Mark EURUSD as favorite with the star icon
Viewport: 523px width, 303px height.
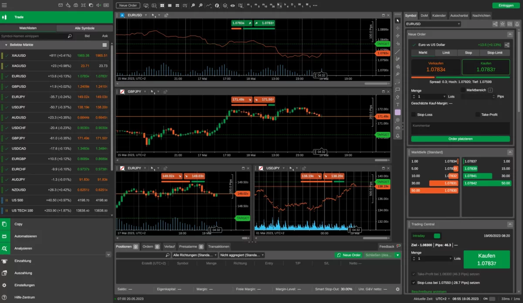tap(502, 24)
